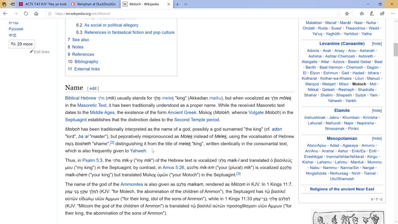Select the Moloch - Wikipedia tab

pyautogui.click(x=144, y=4)
